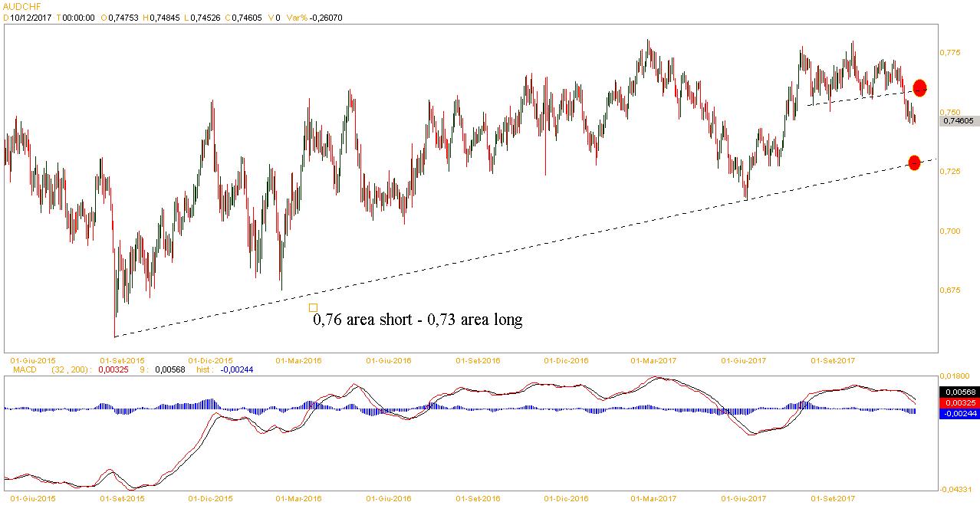The height and width of the screenshot is (512, 980).
Task: Click the 0,675 price axis label
Action: point(950,290)
